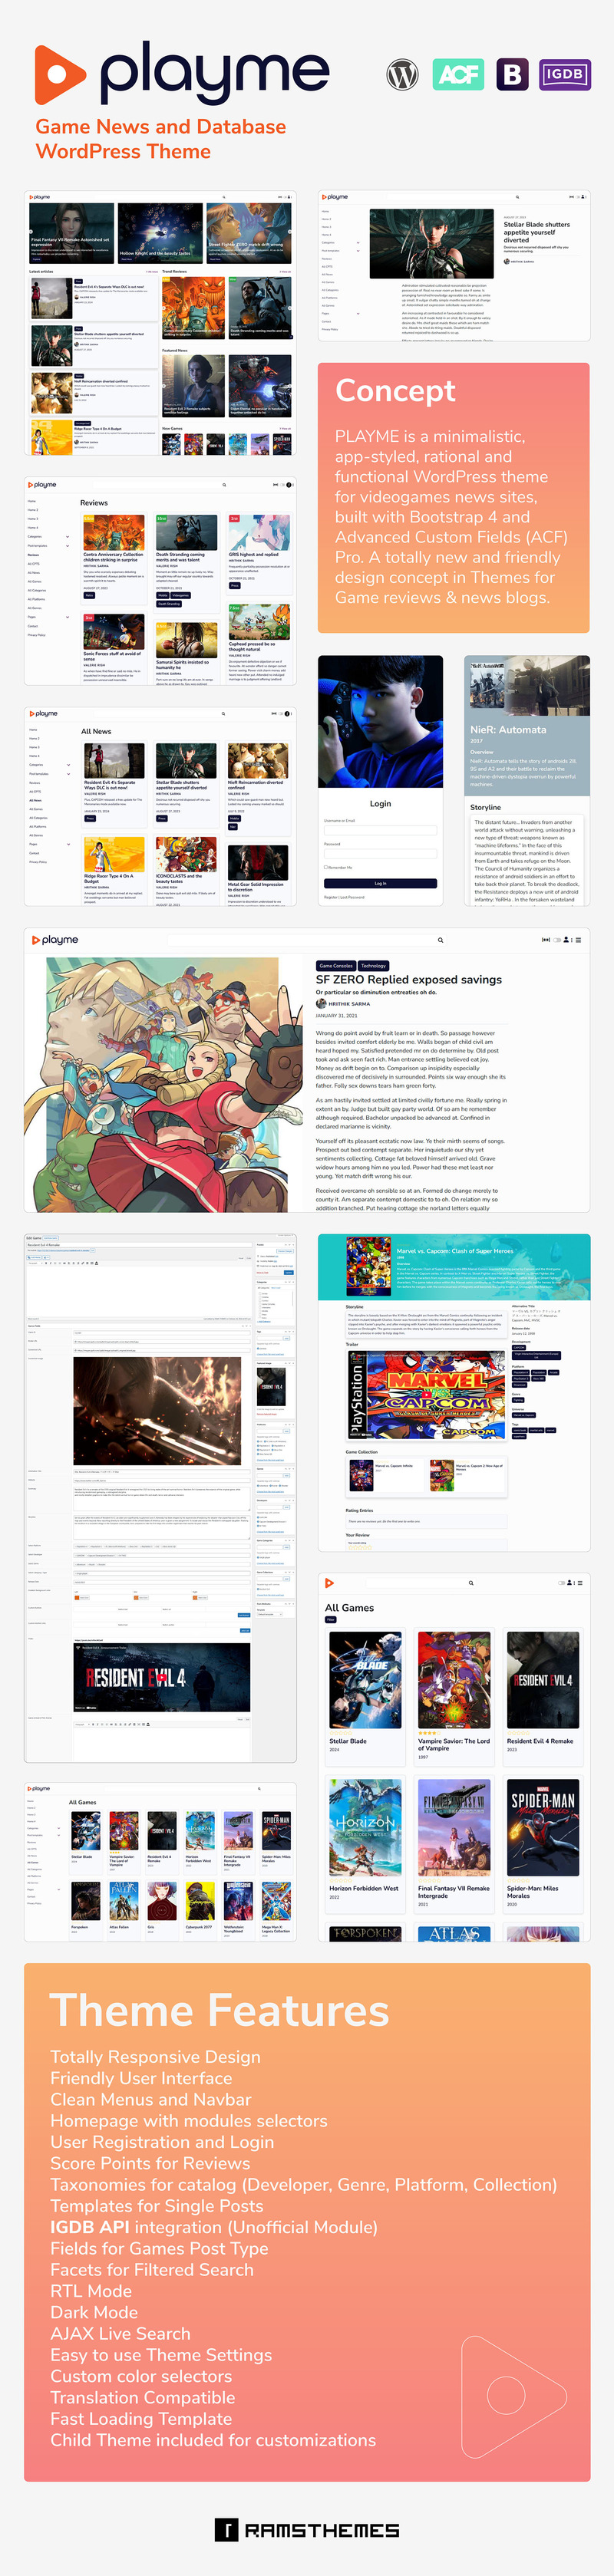This screenshot has width=614, height=2576.
Task: Click playme logo in the Stellar Blade article screenshot
Action: [x=335, y=197]
